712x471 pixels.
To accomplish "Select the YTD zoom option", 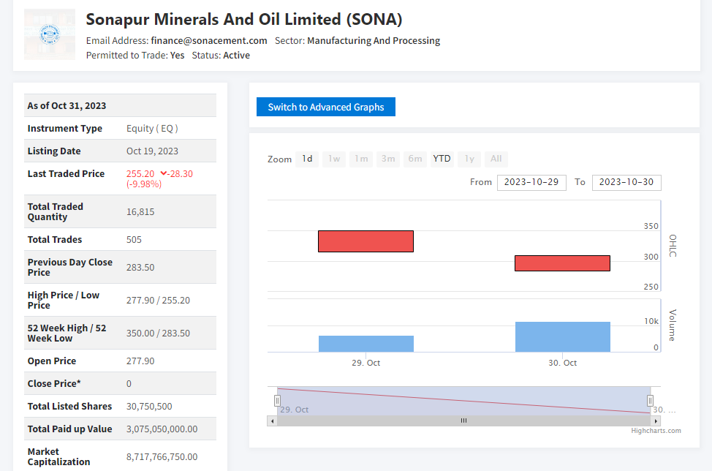I will coord(442,159).
